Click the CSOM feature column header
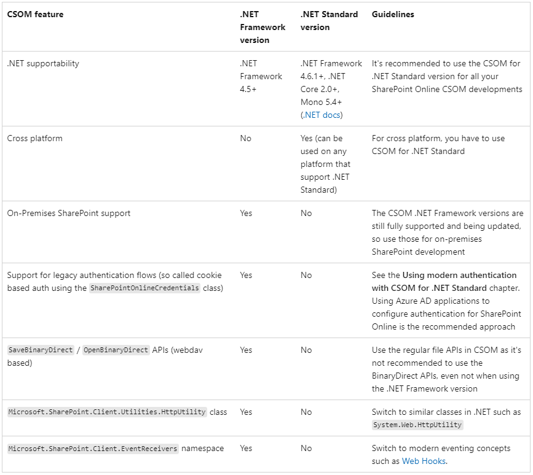The height and width of the screenshot is (475, 533). 35,14
